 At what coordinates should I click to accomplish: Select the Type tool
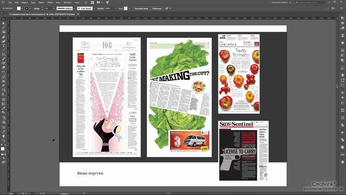(4, 45)
